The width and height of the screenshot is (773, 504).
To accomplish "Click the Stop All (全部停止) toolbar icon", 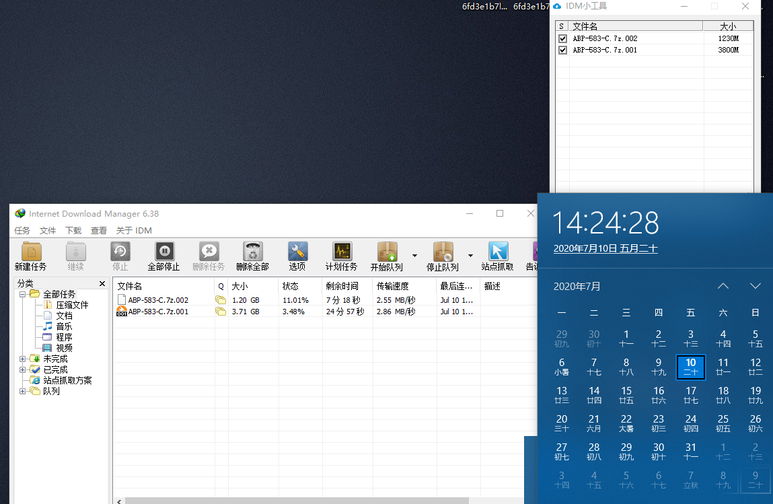I will (x=165, y=251).
